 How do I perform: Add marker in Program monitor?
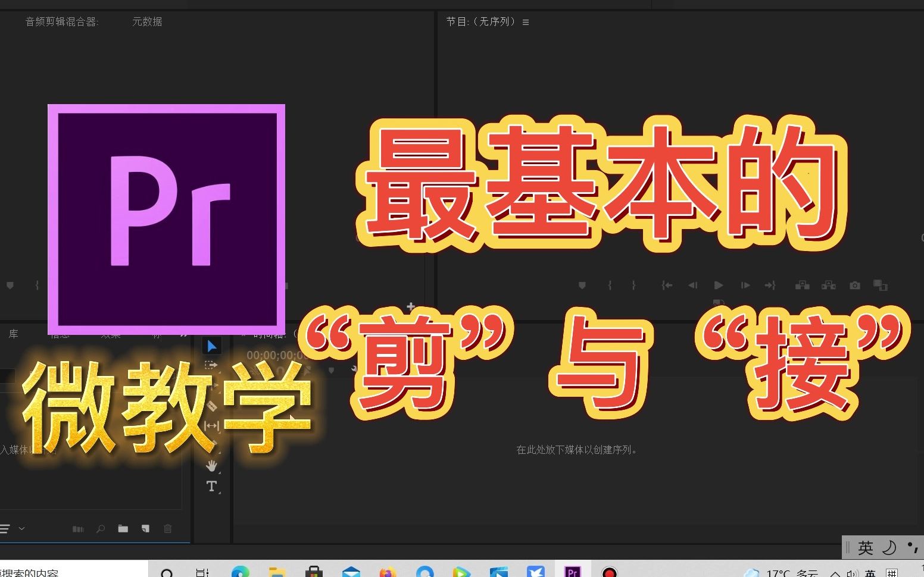pos(582,286)
